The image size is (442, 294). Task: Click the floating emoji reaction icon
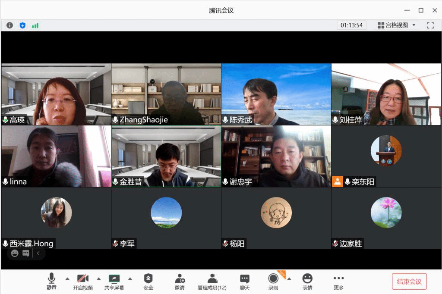[x=15, y=253]
